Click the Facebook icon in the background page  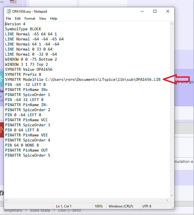tap(2, 193)
